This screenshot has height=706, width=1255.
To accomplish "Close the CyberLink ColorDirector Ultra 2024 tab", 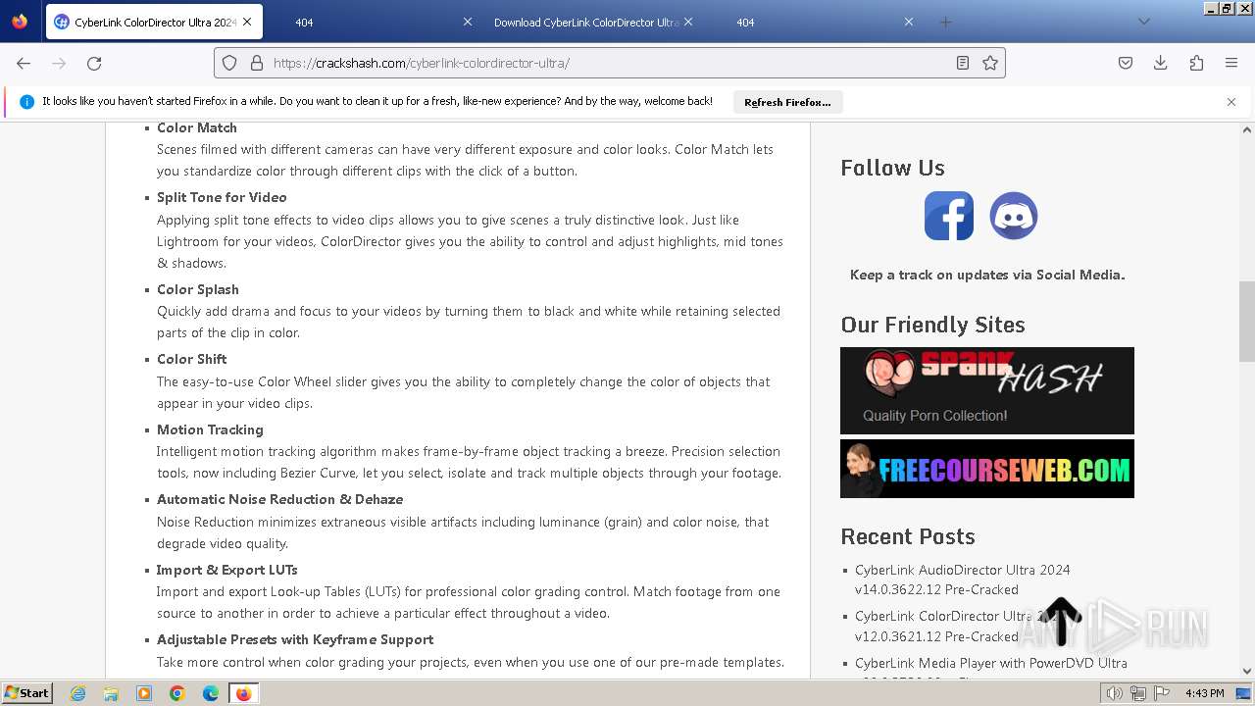I will pos(247,22).
